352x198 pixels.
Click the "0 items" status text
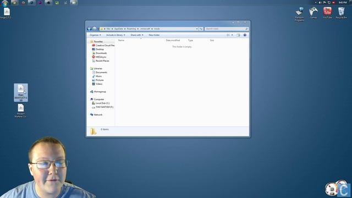click(105, 129)
